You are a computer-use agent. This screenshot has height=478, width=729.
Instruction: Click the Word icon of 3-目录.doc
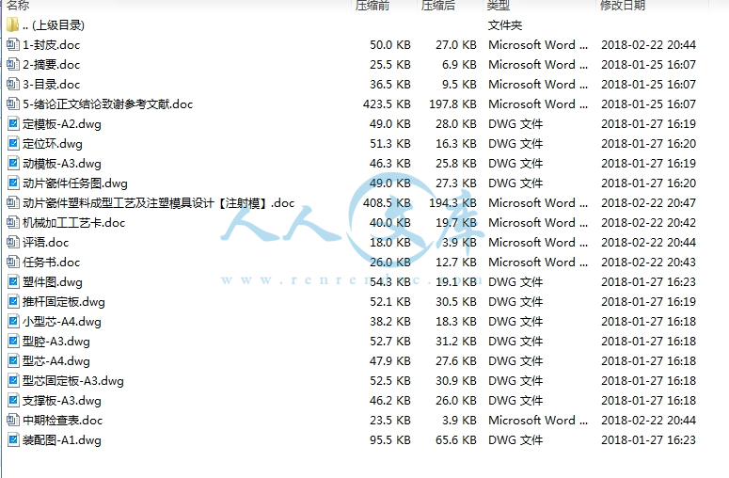(13, 84)
